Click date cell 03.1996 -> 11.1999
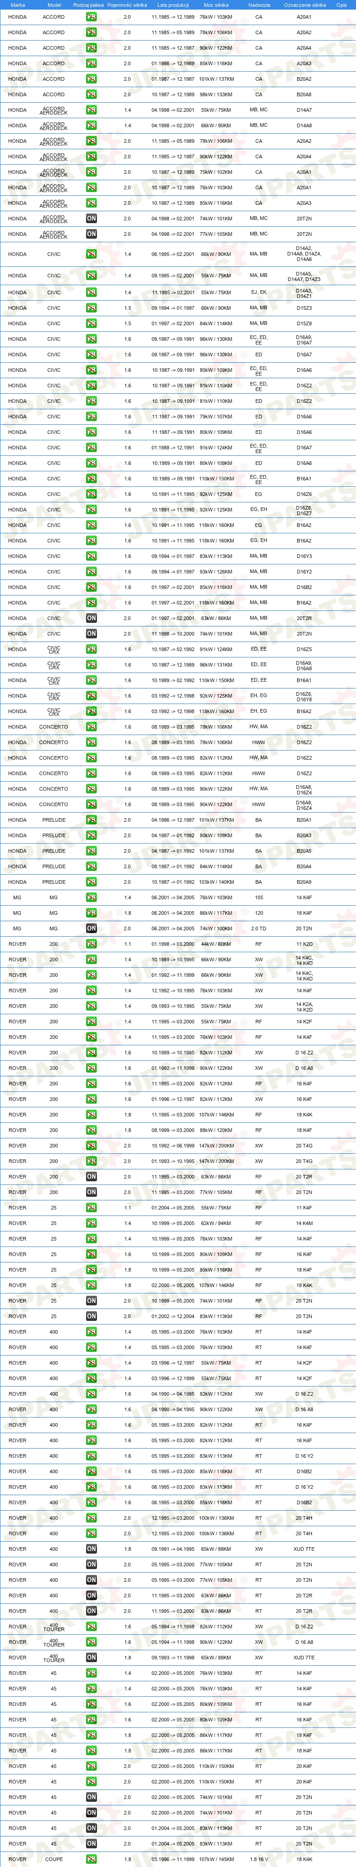This screenshot has width=356, height=1867. pyautogui.click(x=172, y=1859)
